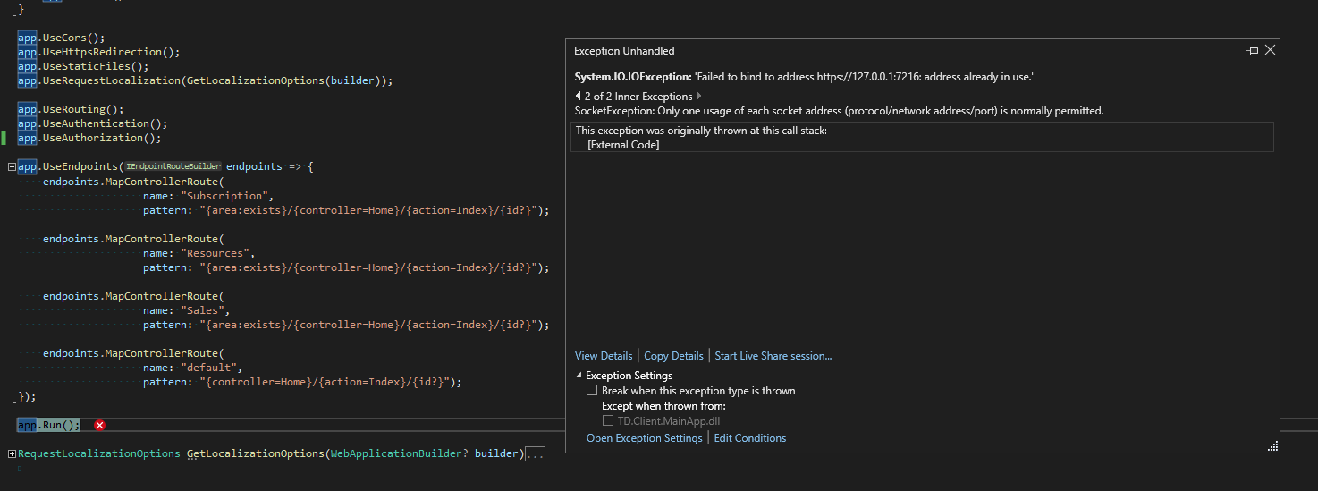Collapse the app.UseEndpoints code block
Image resolution: width=1318 pixels, height=491 pixels.
pyautogui.click(x=11, y=167)
